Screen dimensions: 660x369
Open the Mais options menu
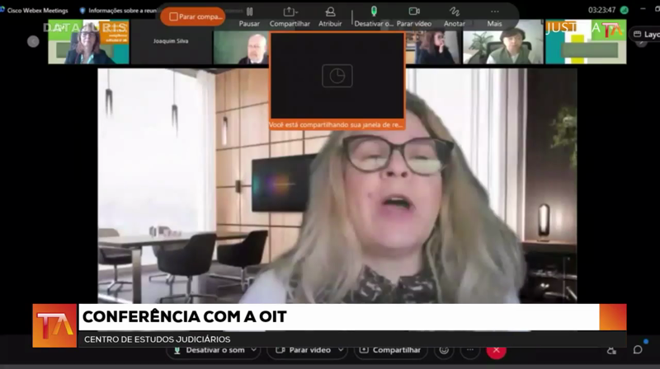[494, 12]
